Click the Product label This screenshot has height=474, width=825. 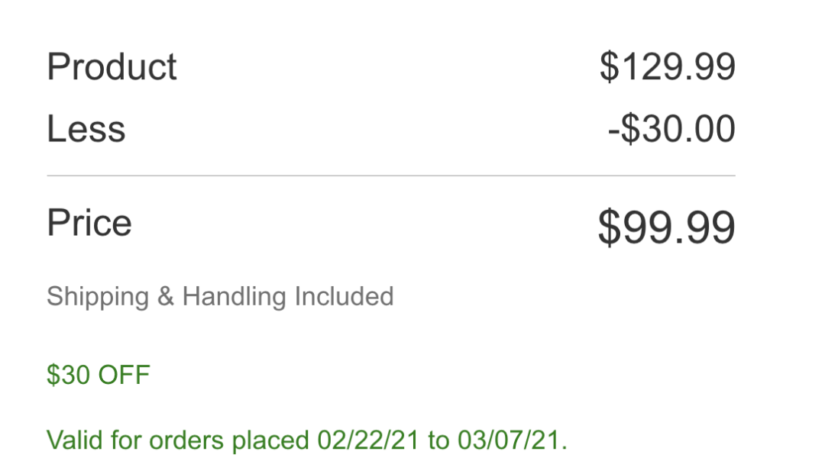[x=112, y=66]
